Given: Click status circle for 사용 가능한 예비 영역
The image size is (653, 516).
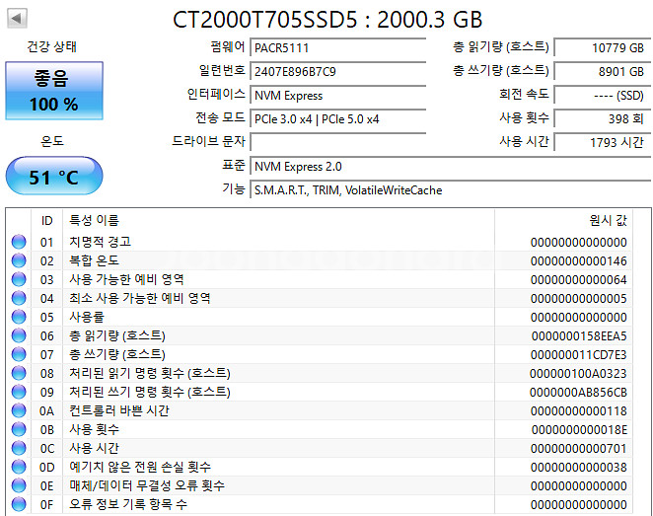Looking at the screenshot, I should point(19,279).
